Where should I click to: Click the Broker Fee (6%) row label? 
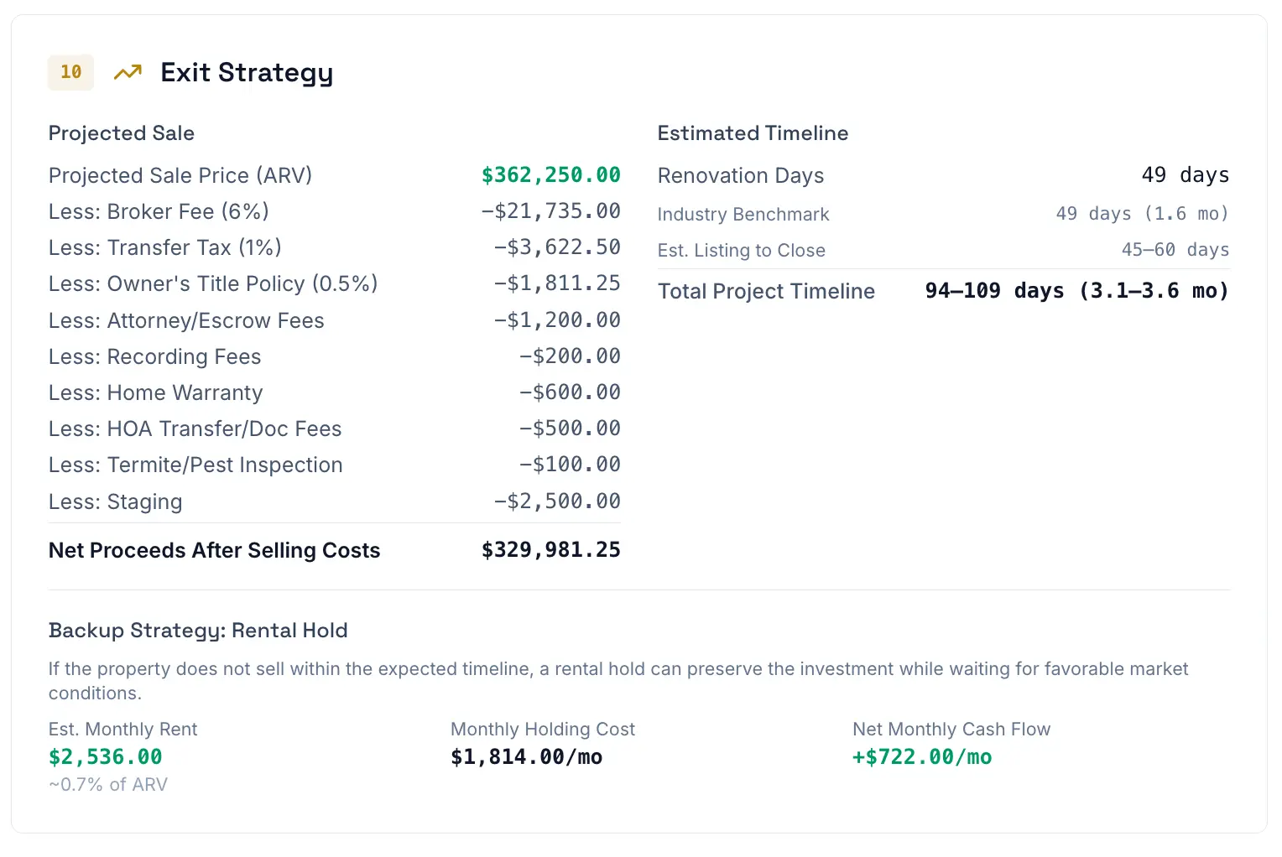tap(159, 211)
